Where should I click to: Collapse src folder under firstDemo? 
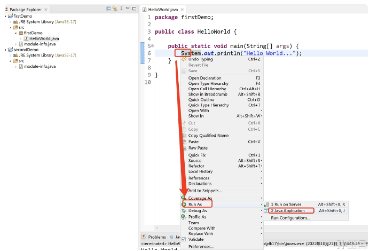coord(10,27)
